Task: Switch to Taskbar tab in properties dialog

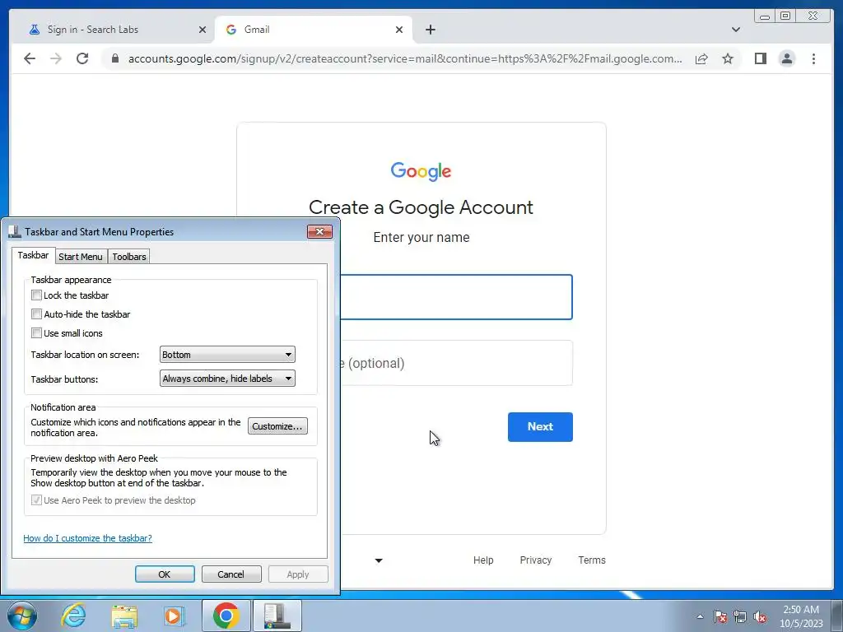Action: coord(33,255)
